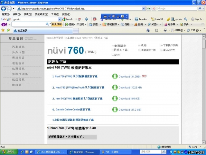This screenshot has height=155, width=206.
Task: Click the IE Forward navigation button
Action: 9,9
